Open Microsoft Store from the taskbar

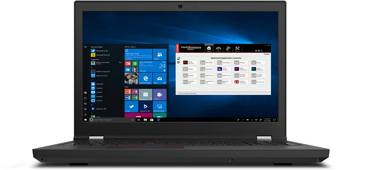(152, 120)
